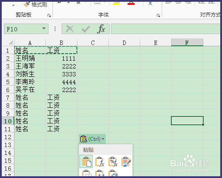Click cell with name 王海军
This screenshot has width=222, height=178.
[x=30, y=66]
